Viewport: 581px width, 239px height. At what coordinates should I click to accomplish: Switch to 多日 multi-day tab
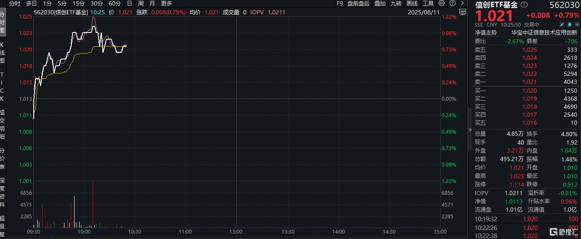[x=31, y=3]
